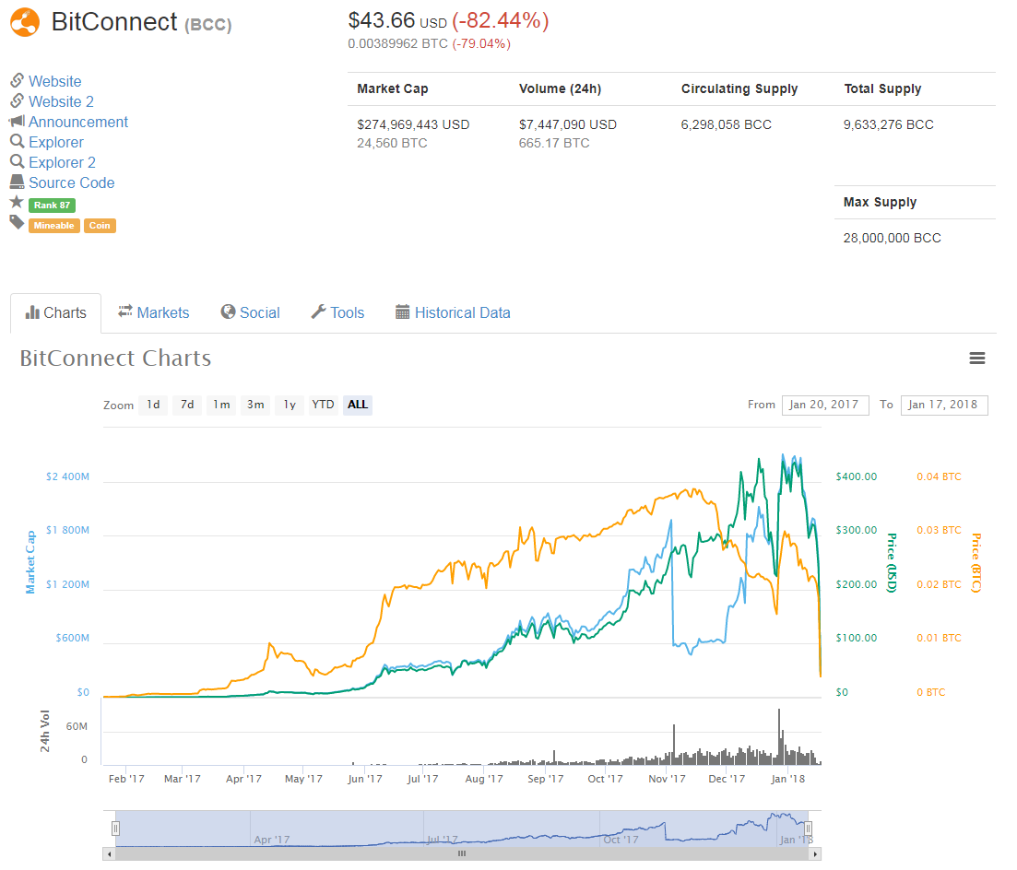Click the $43.66 price value
The height and width of the screenshot is (870, 1017).
[x=382, y=21]
